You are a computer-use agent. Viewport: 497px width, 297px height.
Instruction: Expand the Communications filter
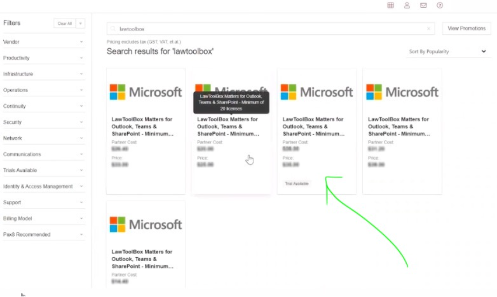pyautogui.click(x=44, y=154)
